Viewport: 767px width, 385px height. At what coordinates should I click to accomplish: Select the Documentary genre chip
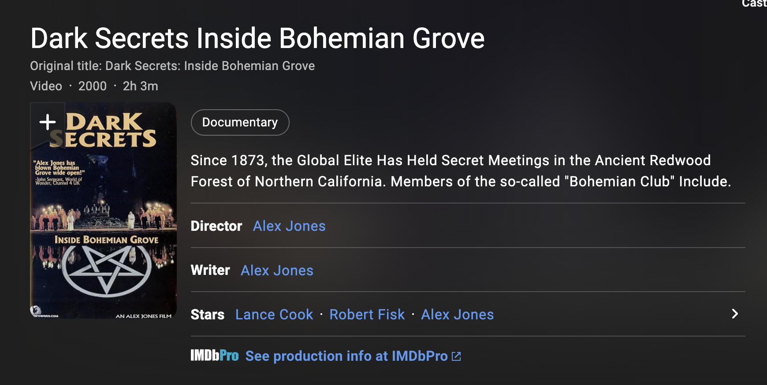pyautogui.click(x=240, y=122)
